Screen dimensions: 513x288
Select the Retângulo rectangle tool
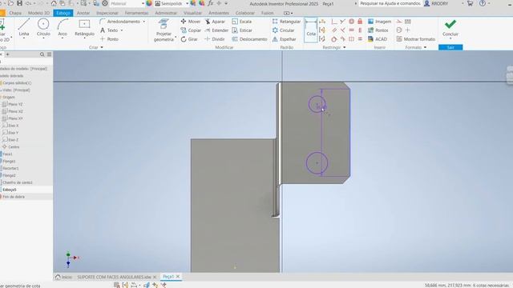tap(84, 28)
